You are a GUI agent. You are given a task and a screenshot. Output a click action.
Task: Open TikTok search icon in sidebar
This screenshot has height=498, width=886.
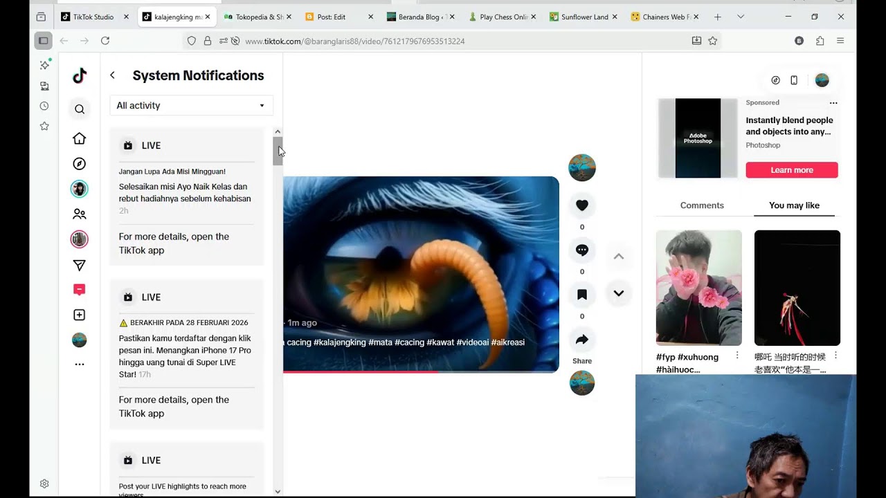click(x=80, y=109)
